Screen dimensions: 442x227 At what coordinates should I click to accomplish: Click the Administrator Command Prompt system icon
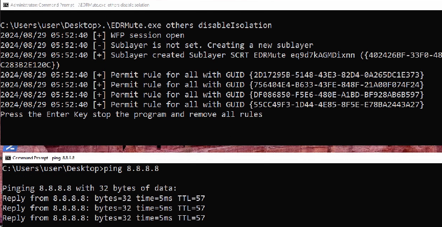click(5, 5)
